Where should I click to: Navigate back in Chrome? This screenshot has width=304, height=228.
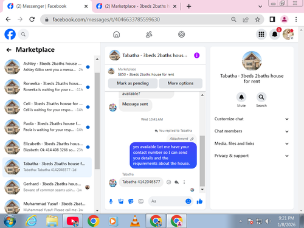coord(8,19)
